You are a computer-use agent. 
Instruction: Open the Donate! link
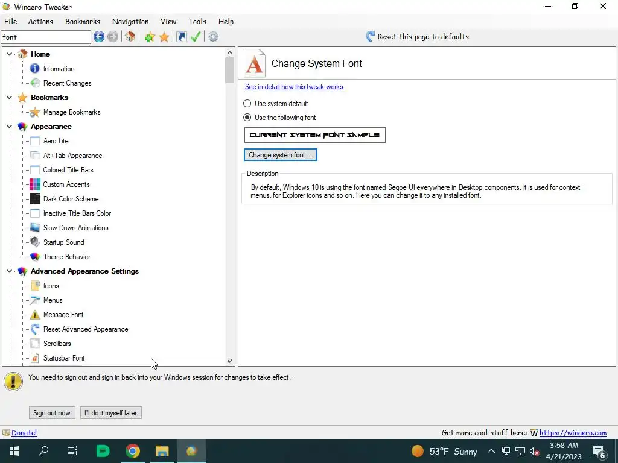pyautogui.click(x=24, y=433)
